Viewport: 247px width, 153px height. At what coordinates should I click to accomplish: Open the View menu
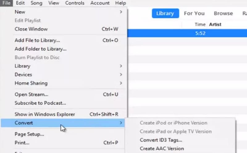[53, 3]
